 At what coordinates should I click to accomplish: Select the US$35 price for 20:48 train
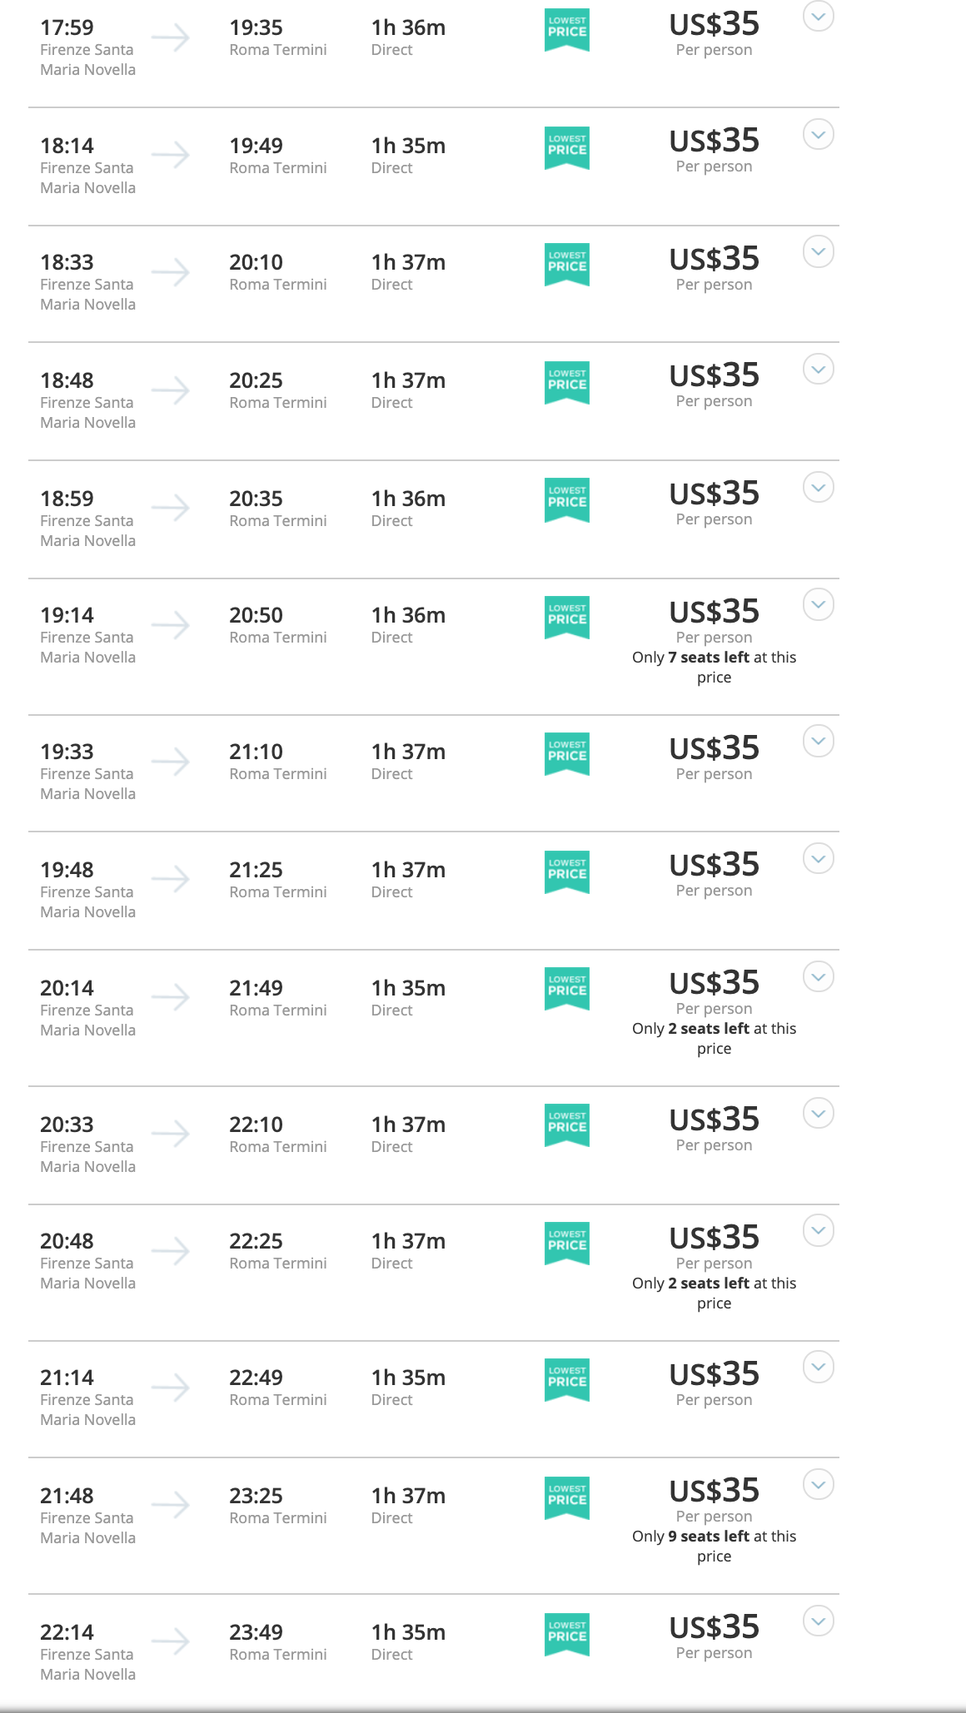715,1237
